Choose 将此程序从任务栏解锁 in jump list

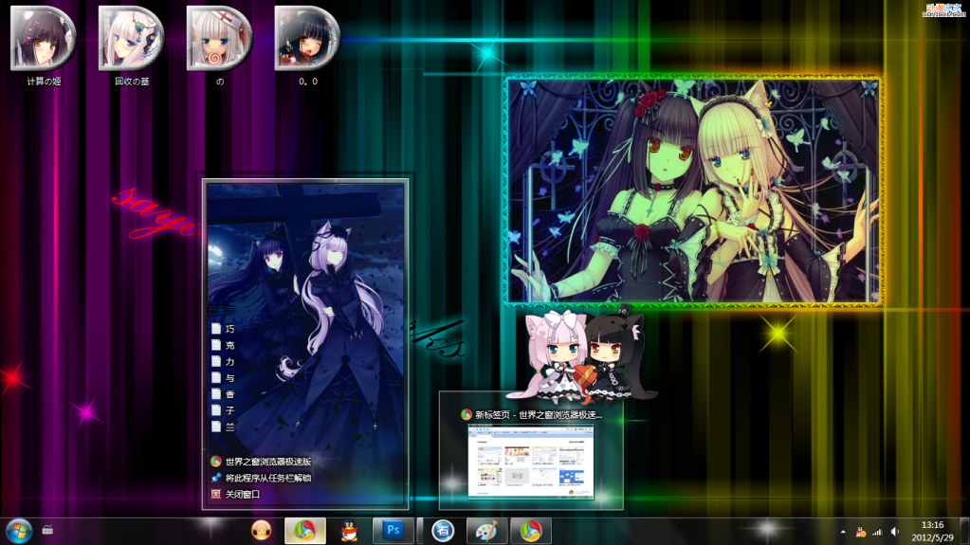(267, 478)
